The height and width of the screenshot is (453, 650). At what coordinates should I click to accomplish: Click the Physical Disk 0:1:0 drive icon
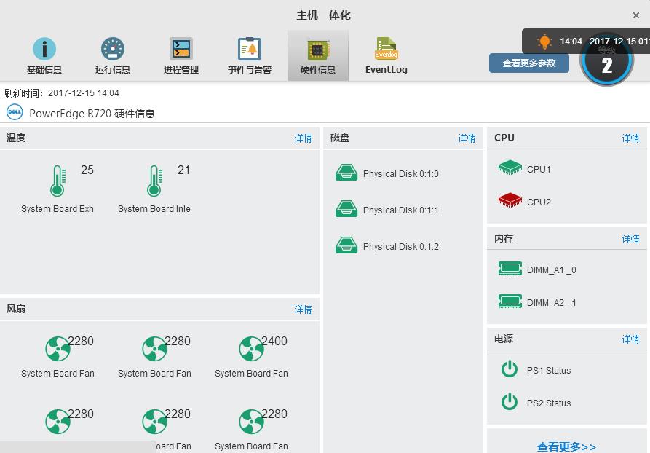(345, 173)
